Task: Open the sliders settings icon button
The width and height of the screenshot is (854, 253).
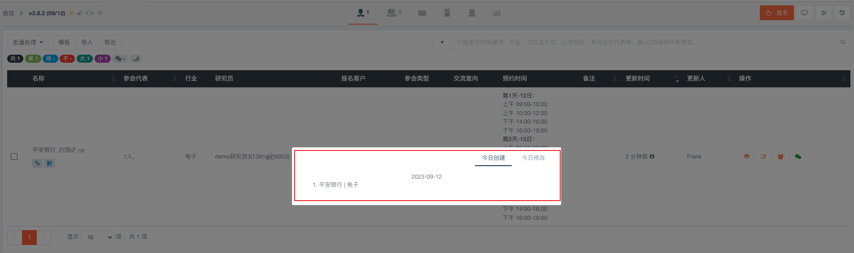Action: click(x=823, y=13)
